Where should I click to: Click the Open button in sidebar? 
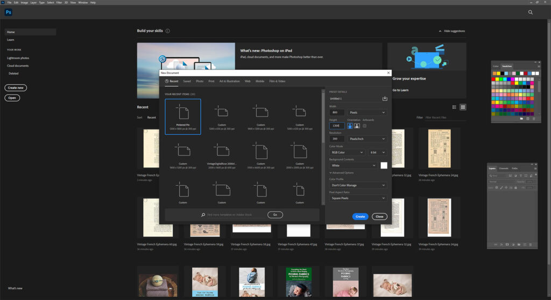click(x=12, y=98)
